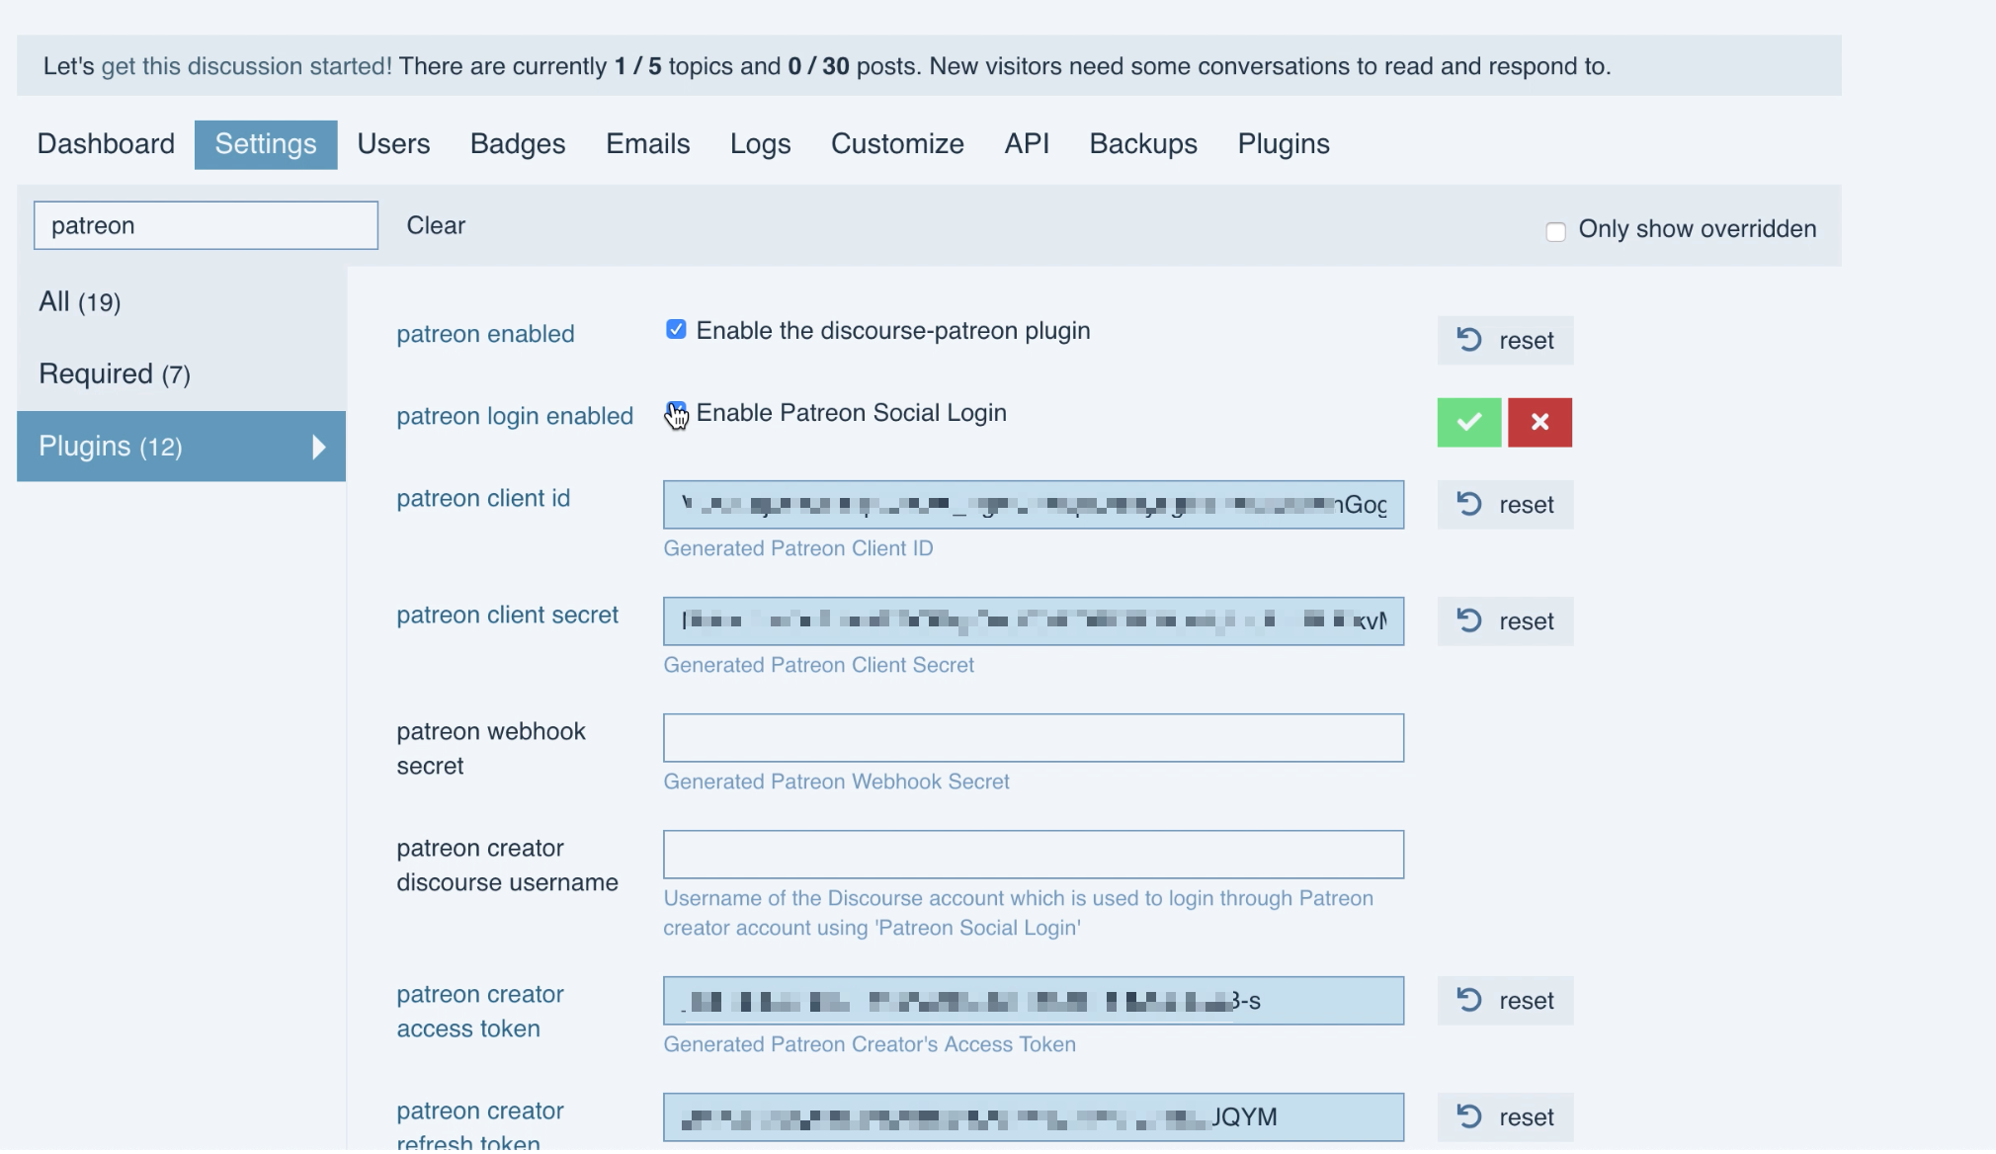This screenshot has height=1154, width=1996.
Task: Select the Required (7) category
Action: click(x=182, y=374)
